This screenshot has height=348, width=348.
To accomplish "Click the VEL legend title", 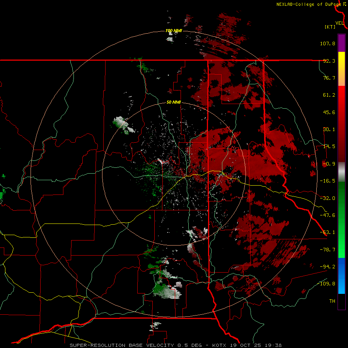I will (x=339, y=23).
